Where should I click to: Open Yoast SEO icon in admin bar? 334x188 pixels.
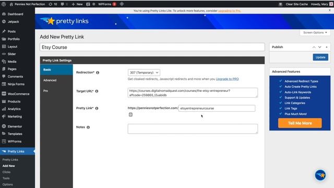[x=88, y=4]
